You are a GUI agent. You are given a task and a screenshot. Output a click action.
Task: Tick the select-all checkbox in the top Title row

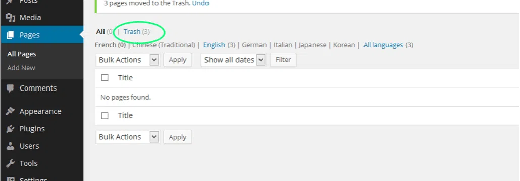tap(105, 78)
